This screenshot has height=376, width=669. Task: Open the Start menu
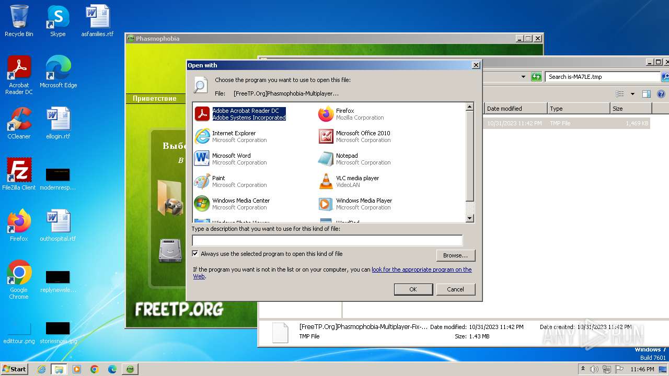pos(14,369)
